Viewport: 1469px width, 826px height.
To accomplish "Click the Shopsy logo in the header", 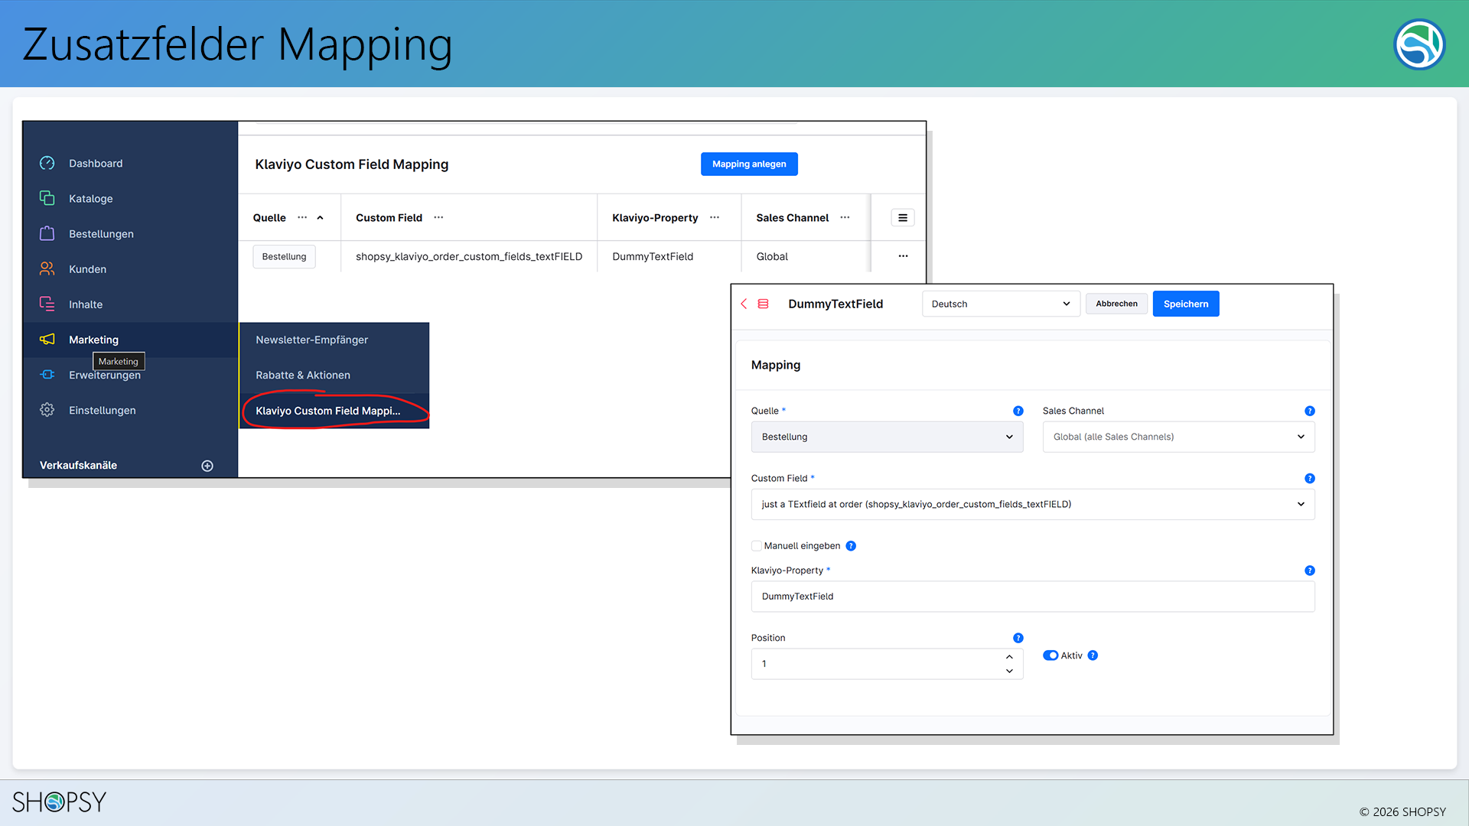I will click(1419, 44).
